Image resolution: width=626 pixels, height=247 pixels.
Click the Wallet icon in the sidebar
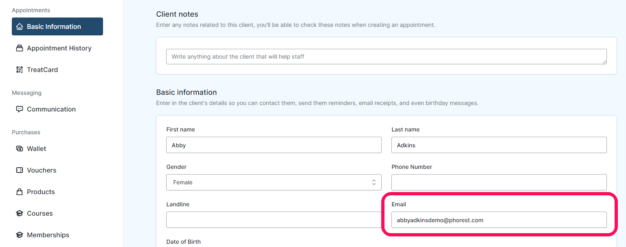[20, 149]
